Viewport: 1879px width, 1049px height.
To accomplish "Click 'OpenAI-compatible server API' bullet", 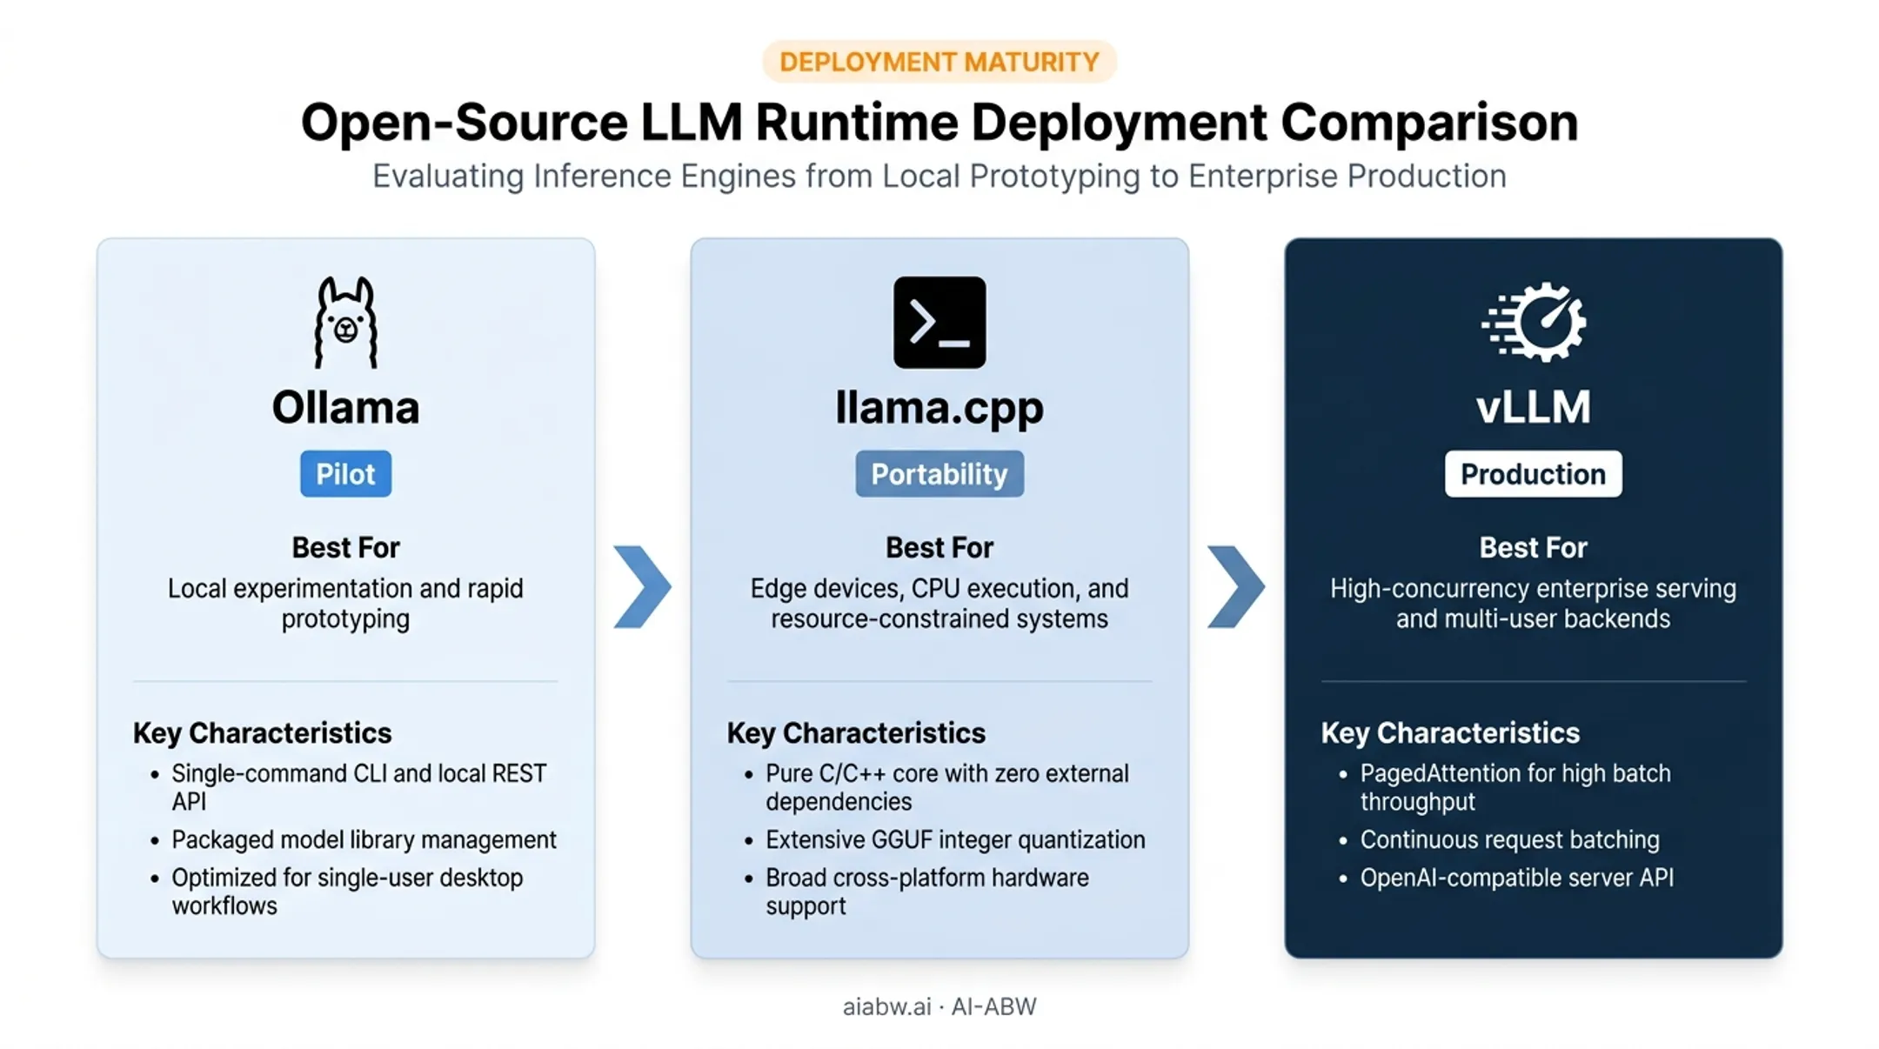I will pyautogui.click(x=1517, y=878).
